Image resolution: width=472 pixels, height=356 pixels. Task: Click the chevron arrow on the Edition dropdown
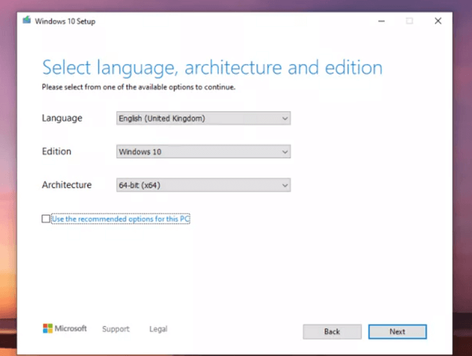pyautogui.click(x=285, y=152)
